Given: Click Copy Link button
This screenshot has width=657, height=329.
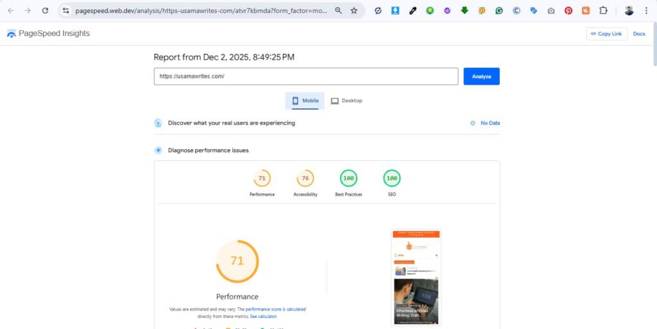Looking at the screenshot, I should (x=606, y=34).
